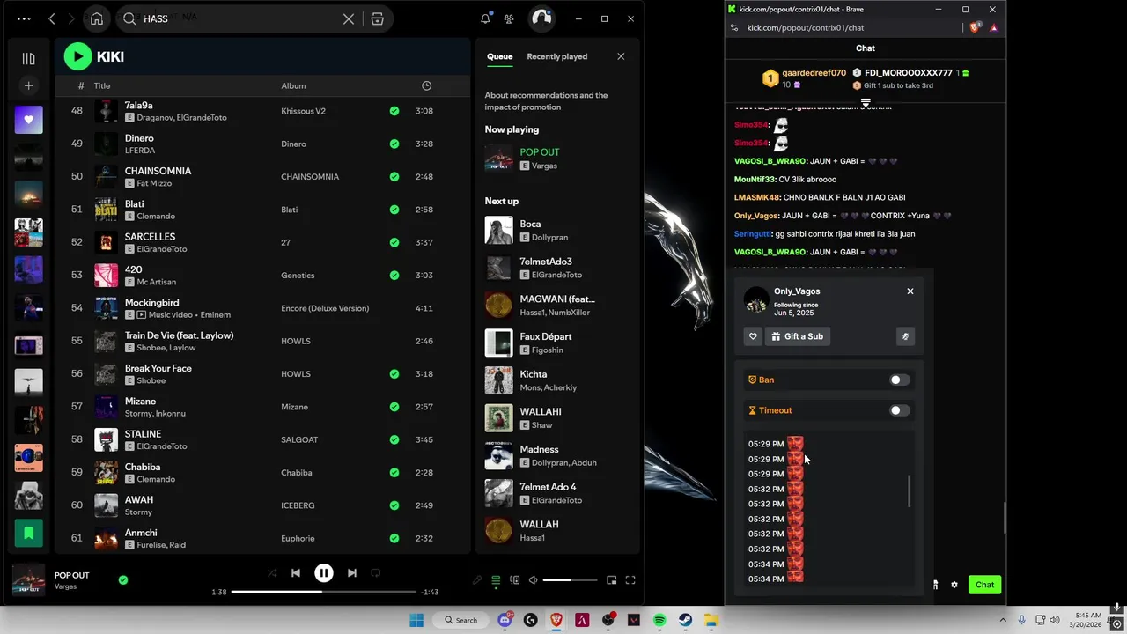
Task: Open Discord from the taskbar
Action: point(505,620)
